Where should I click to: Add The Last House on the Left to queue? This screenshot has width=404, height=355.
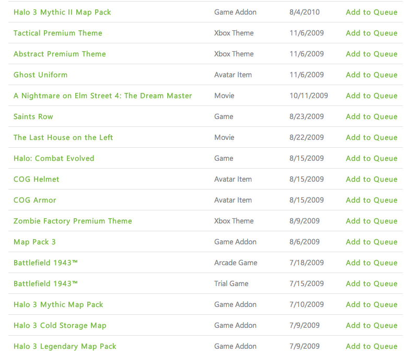pos(372,137)
